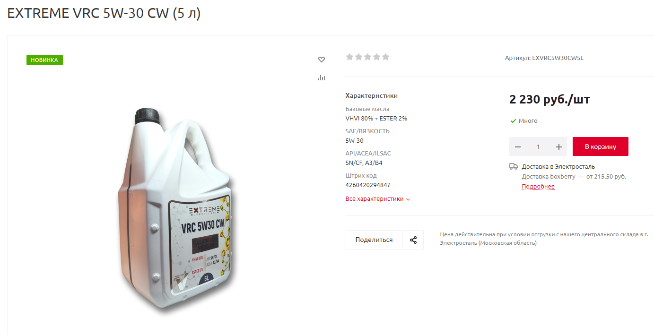Click the Поделиться button
Viewport: 654px width, 335px height.
tap(374, 240)
